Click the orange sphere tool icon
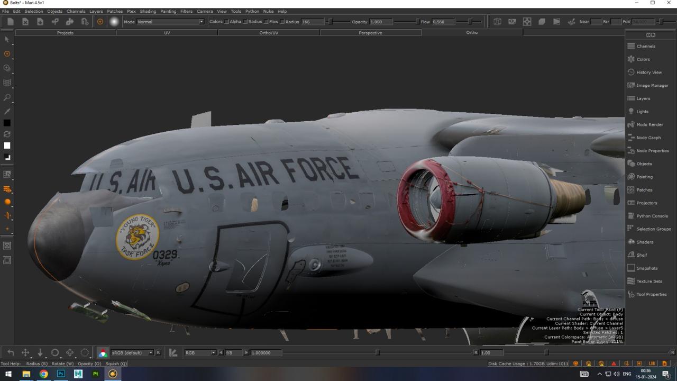Screen dimensions: 677x381 coord(7,202)
